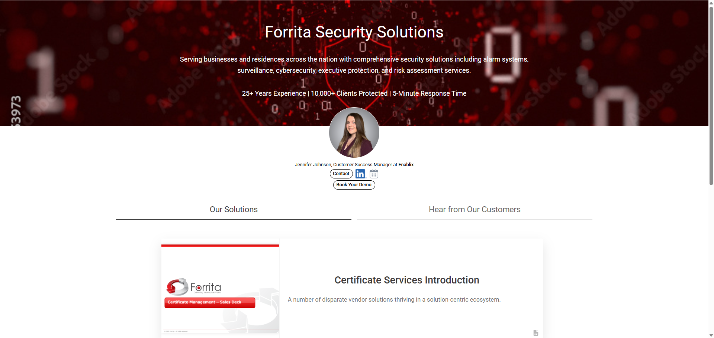Open the Enablix company link
Viewport: 714px width, 338px height.
click(x=406, y=165)
